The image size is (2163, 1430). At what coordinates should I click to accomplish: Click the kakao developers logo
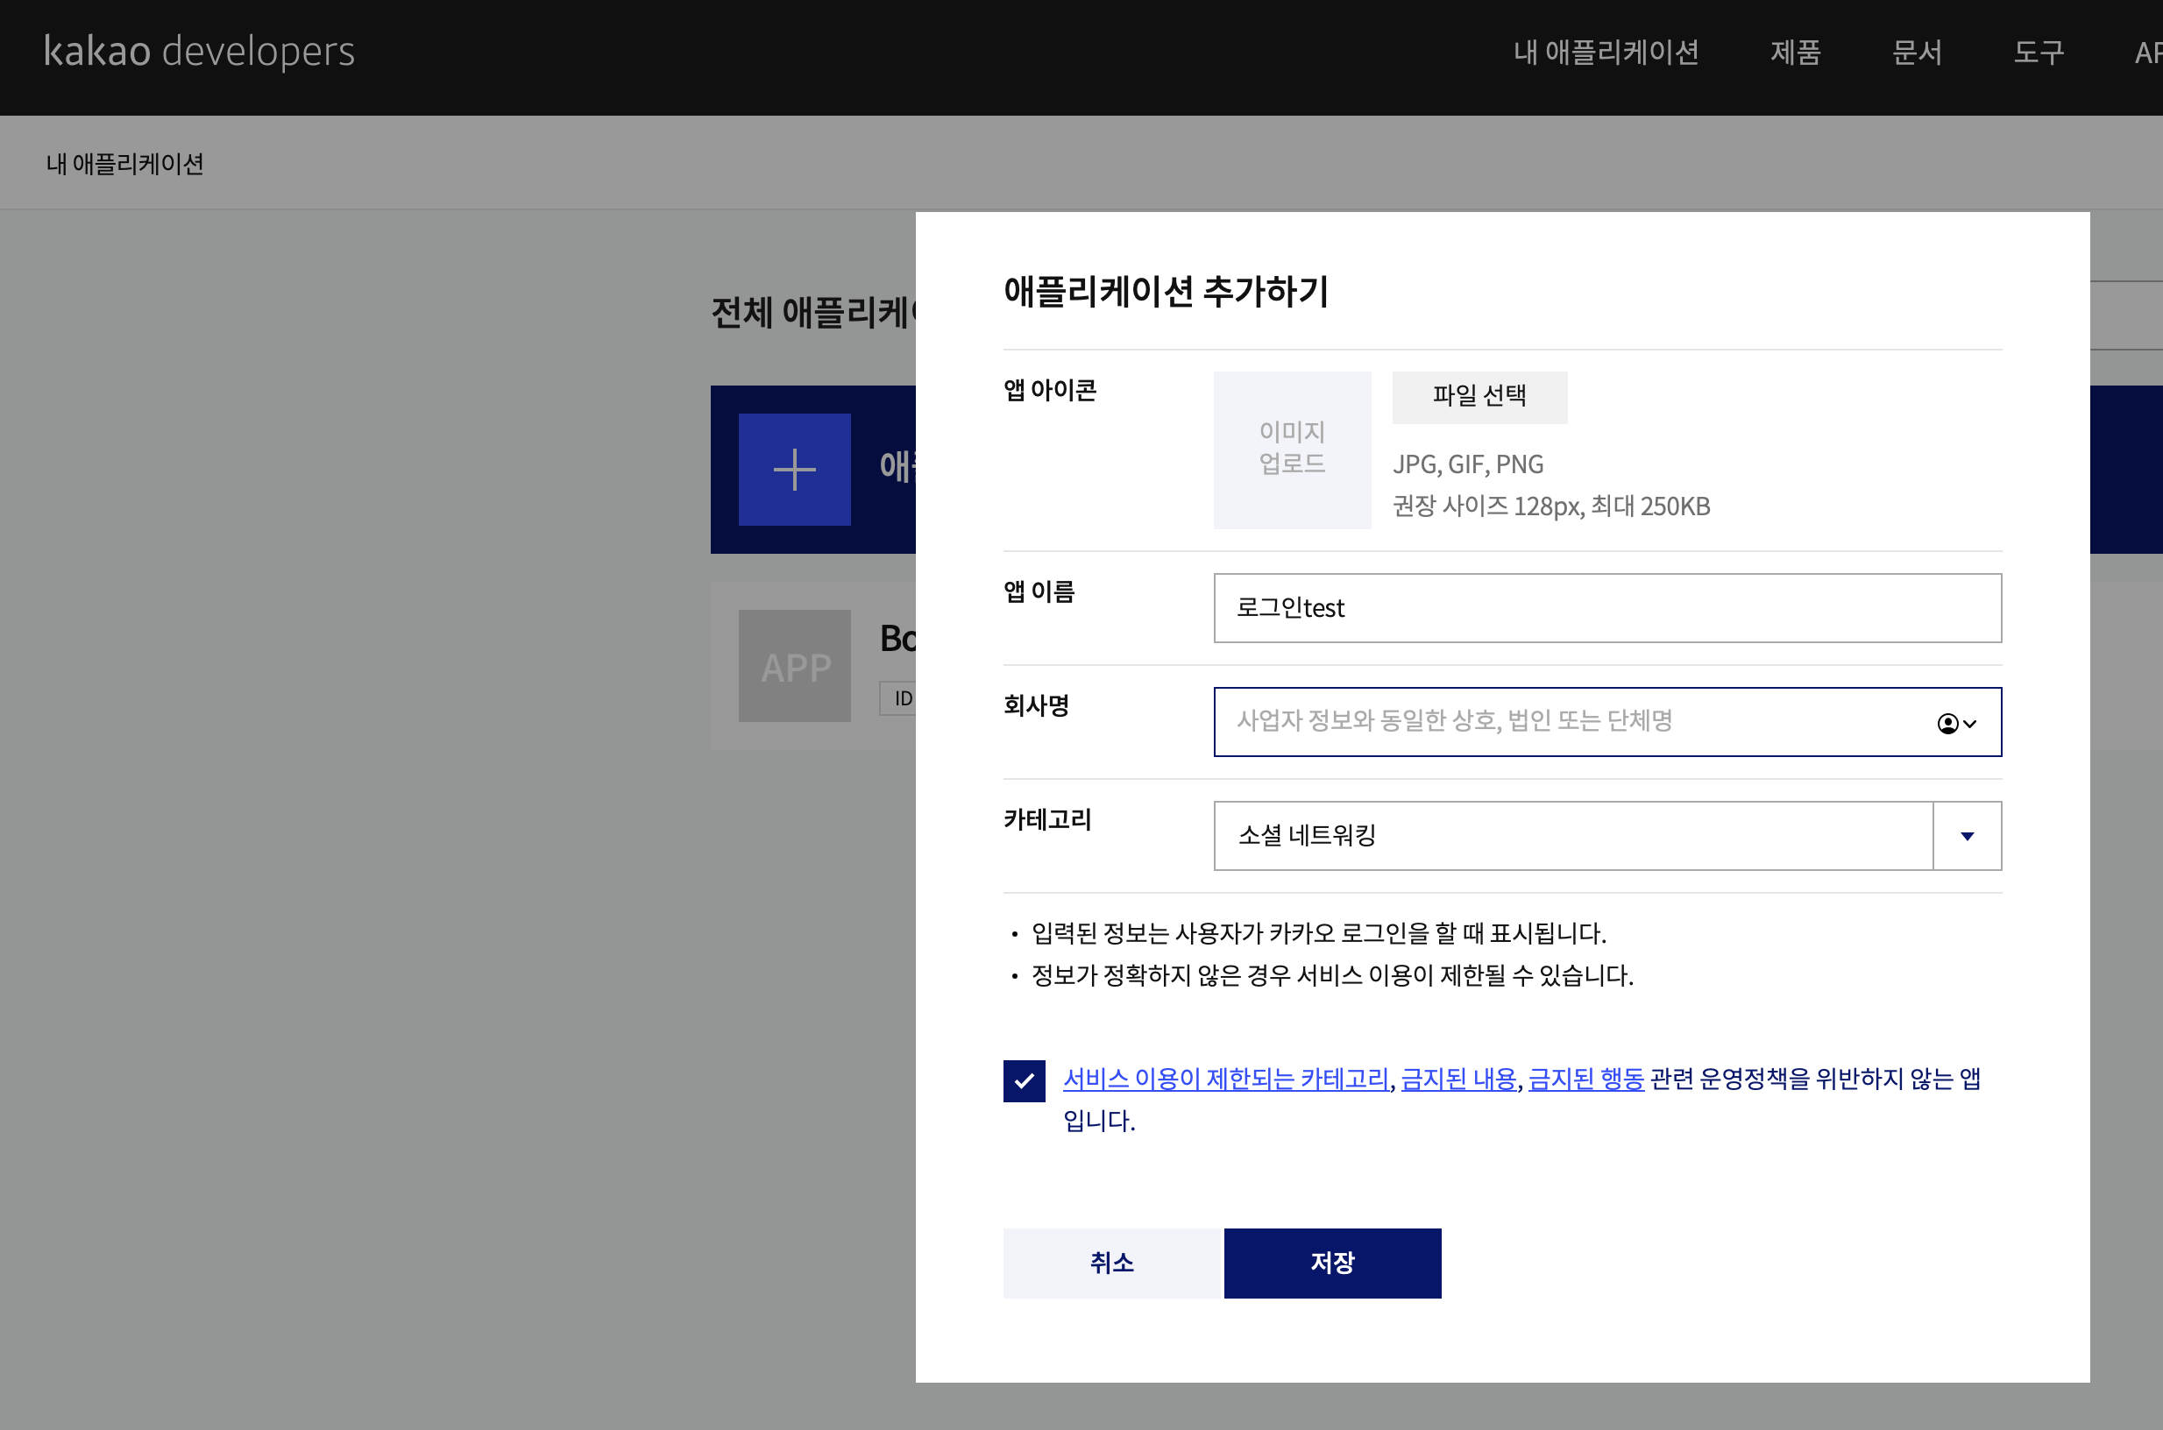(x=199, y=51)
